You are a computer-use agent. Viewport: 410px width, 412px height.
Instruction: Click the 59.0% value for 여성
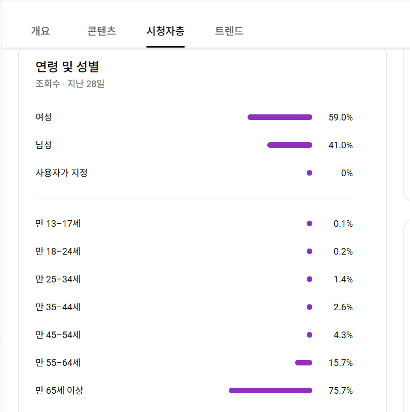pyautogui.click(x=340, y=117)
